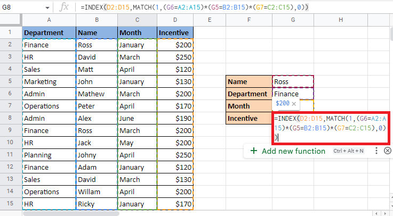
Task: Close the $200 result preview tooltip
Action: point(293,104)
